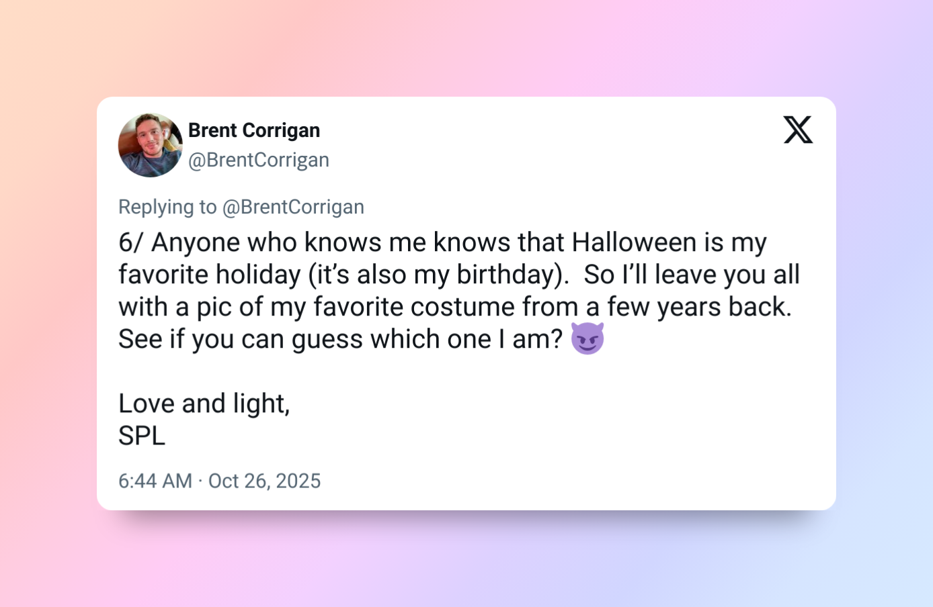Click the 6:44 AM timestamp
Image resolution: width=933 pixels, height=607 pixels.
155,481
